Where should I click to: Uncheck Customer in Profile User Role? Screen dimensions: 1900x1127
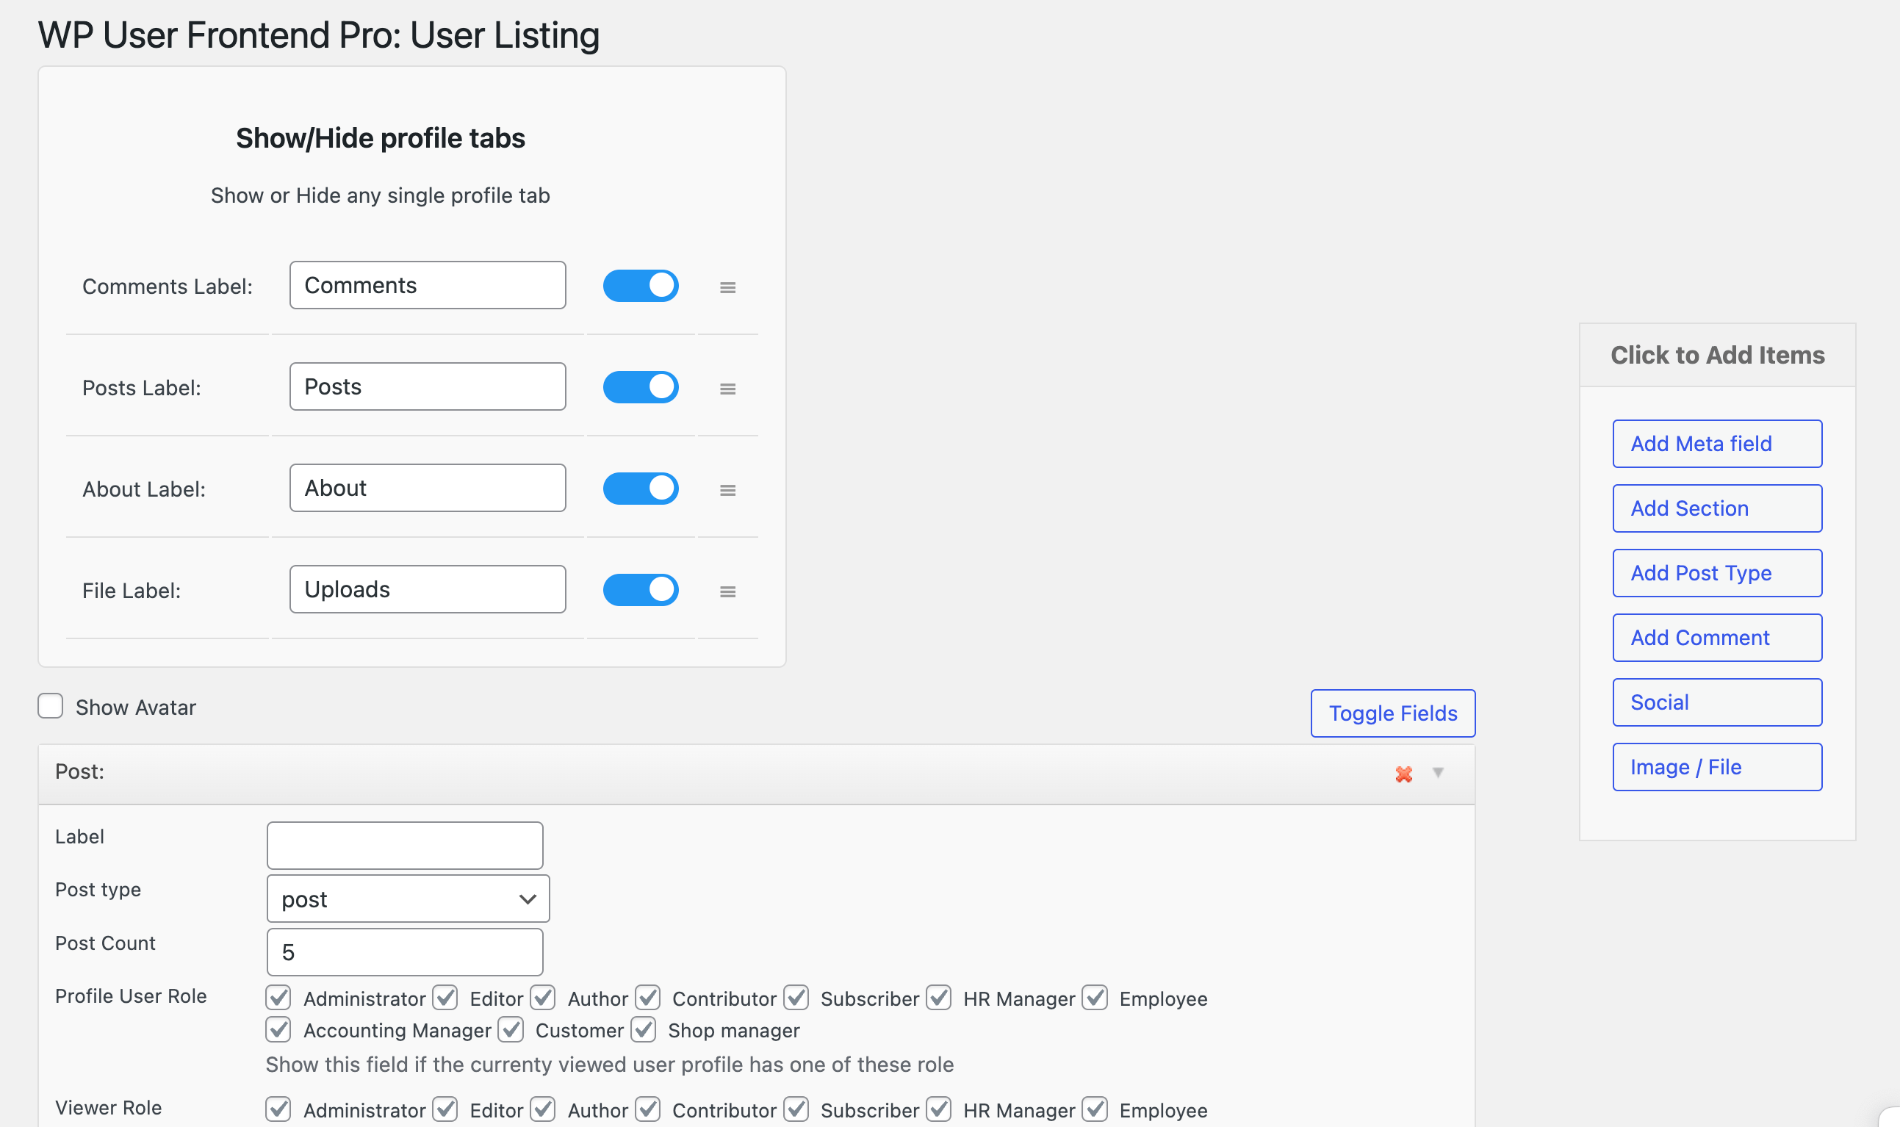(x=511, y=1030)
